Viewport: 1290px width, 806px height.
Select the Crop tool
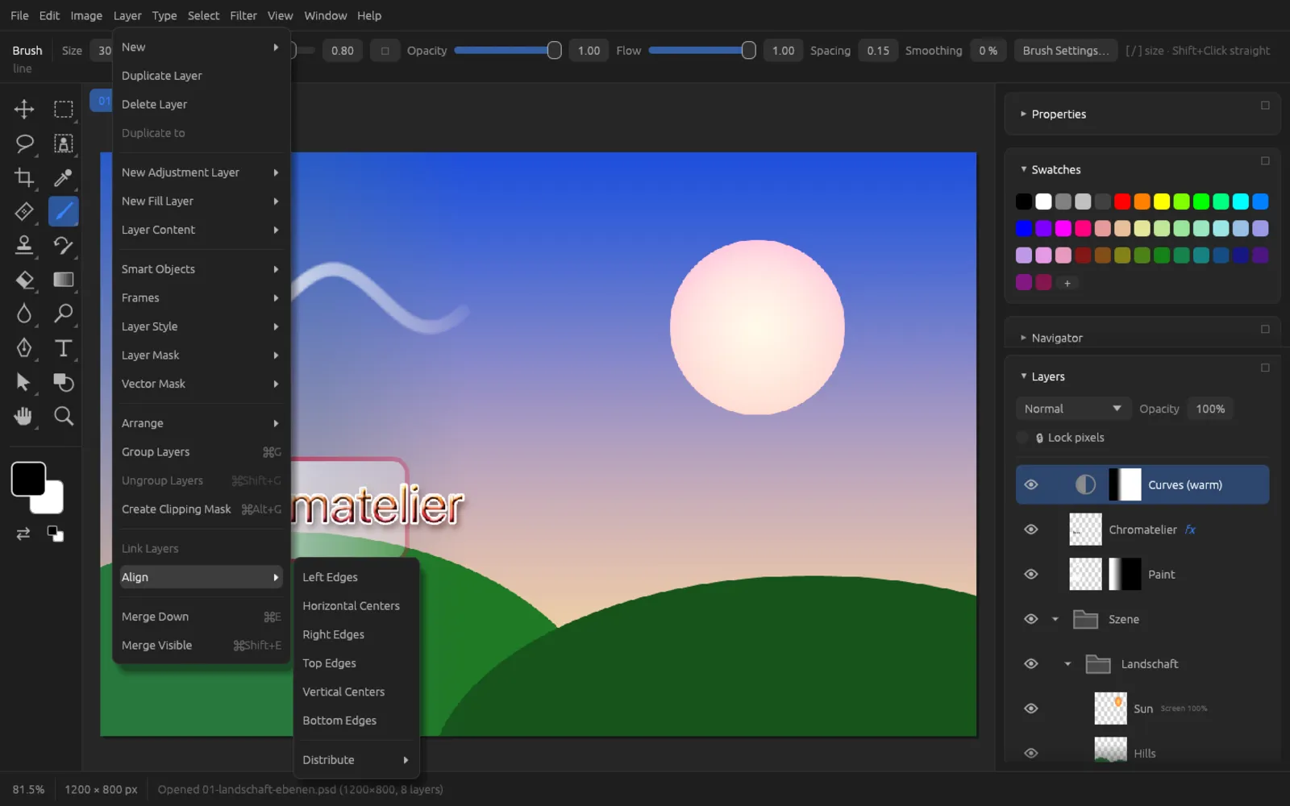(24, 177)
